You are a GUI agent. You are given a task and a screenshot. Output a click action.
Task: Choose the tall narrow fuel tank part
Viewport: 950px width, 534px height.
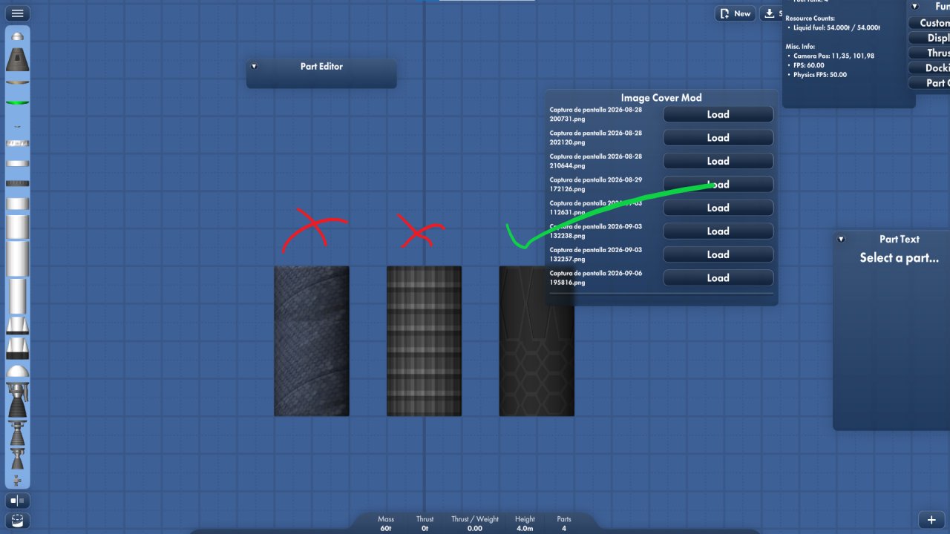(x=18, y=296)
